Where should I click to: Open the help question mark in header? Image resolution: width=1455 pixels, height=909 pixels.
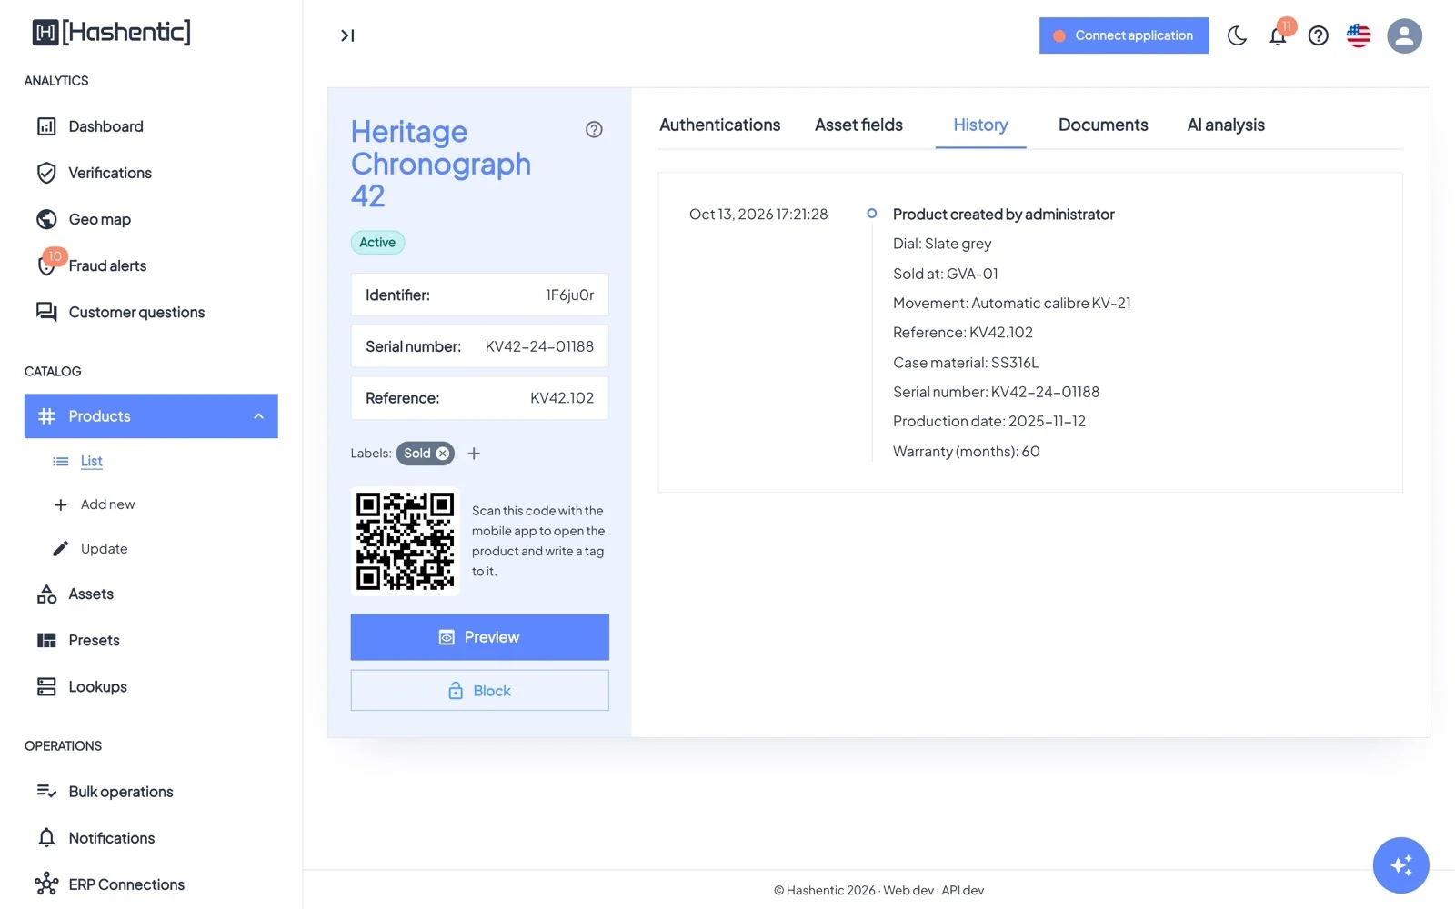1318,35
